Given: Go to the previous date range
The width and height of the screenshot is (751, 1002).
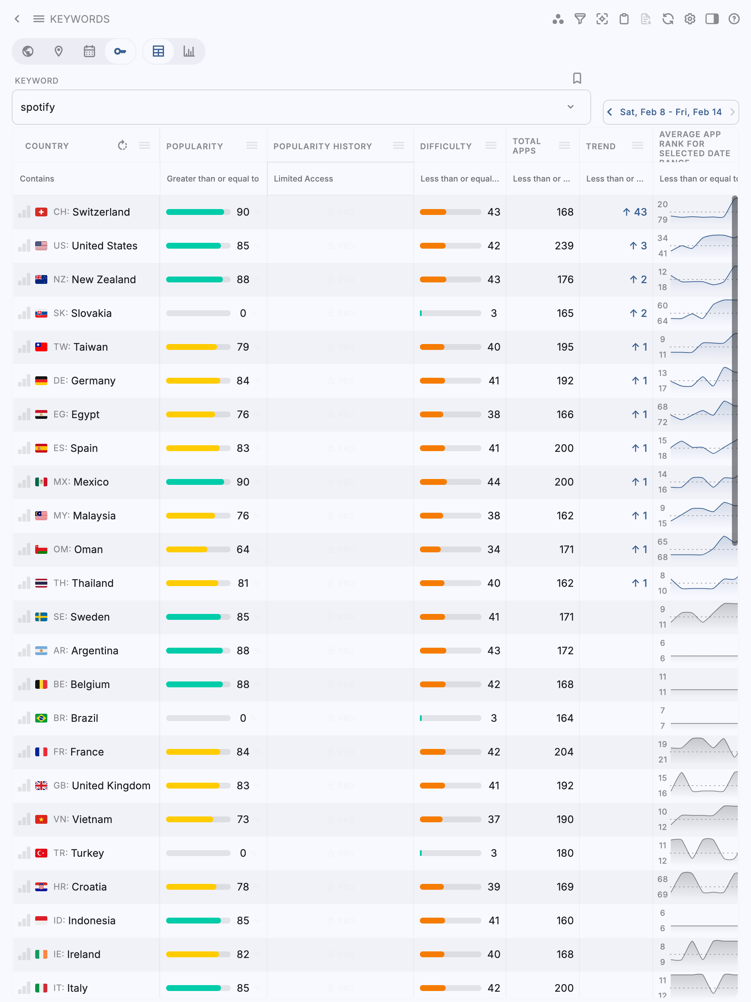Looking at the screenshot, I should (x=610, y=112).
